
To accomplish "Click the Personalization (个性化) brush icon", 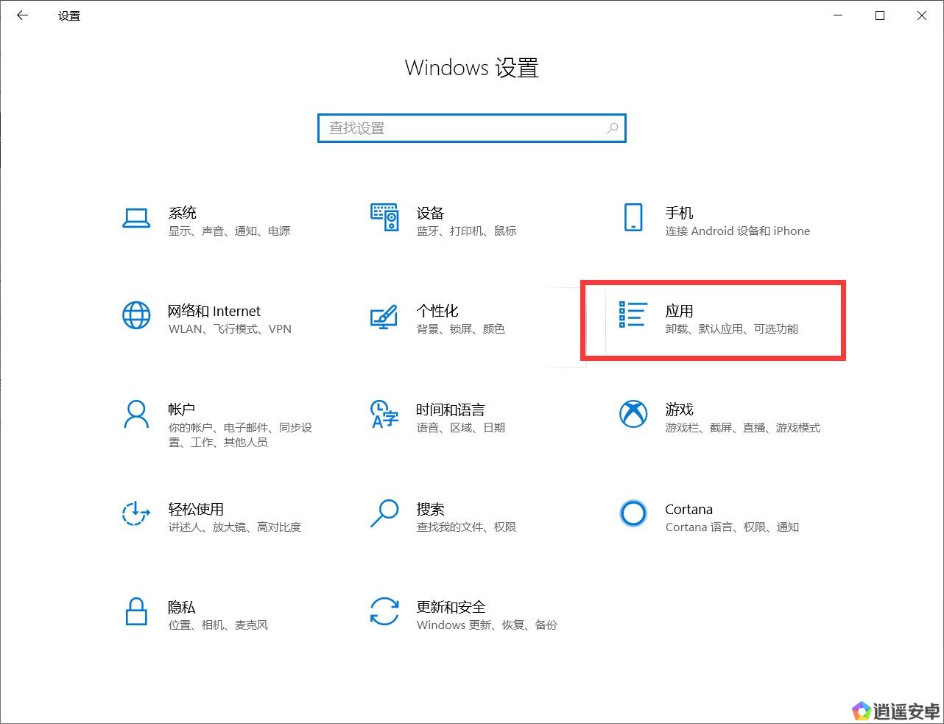I will (x=384, y=317).
